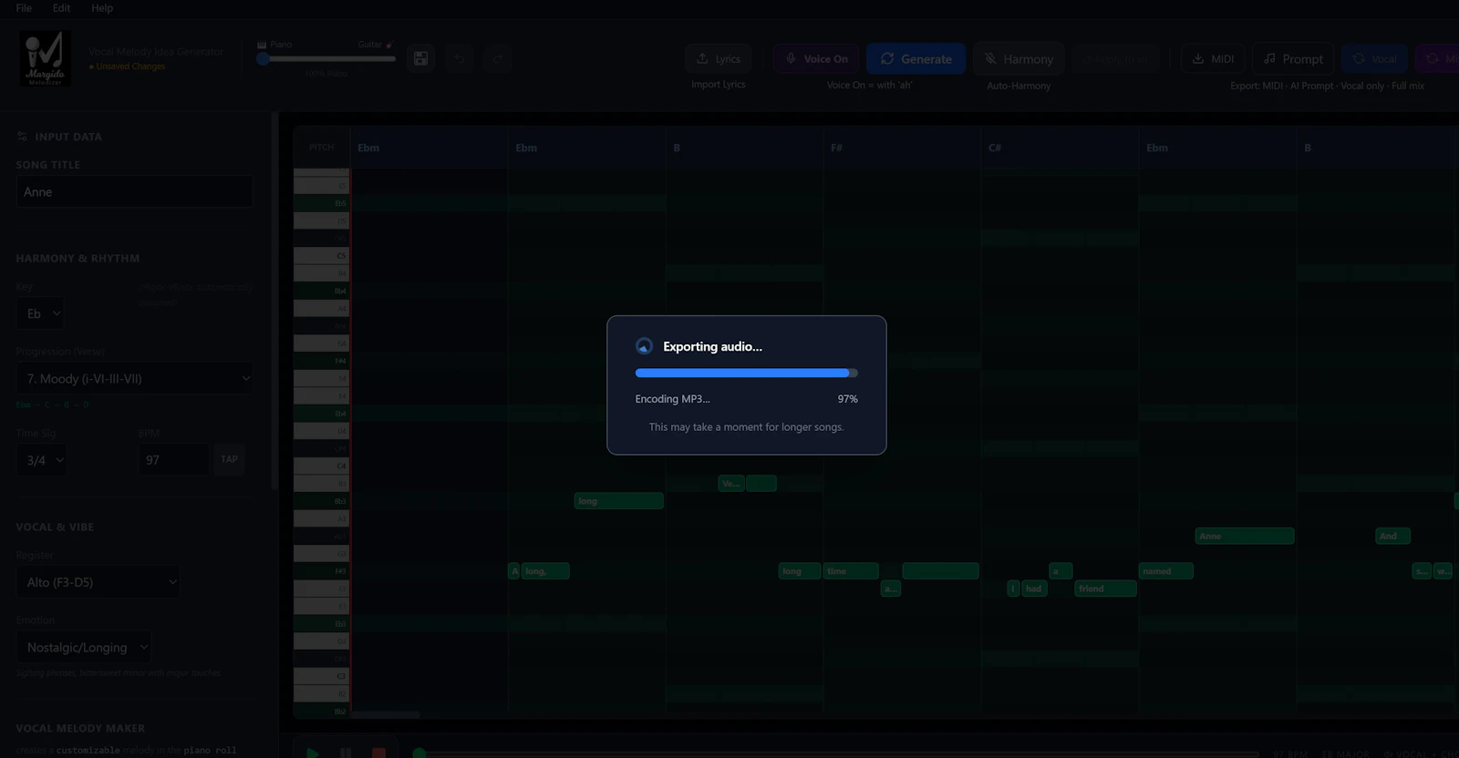Select the 'long,' note block

[545, 571]
